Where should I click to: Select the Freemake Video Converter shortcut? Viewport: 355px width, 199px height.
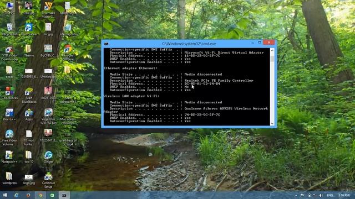point(48,10)
